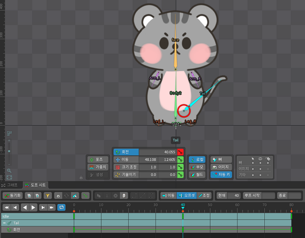305x238 pixels.
Task: Toggle the cyan bone filter icon in dopesheet toolbar
Action: [x=75, y=196]
